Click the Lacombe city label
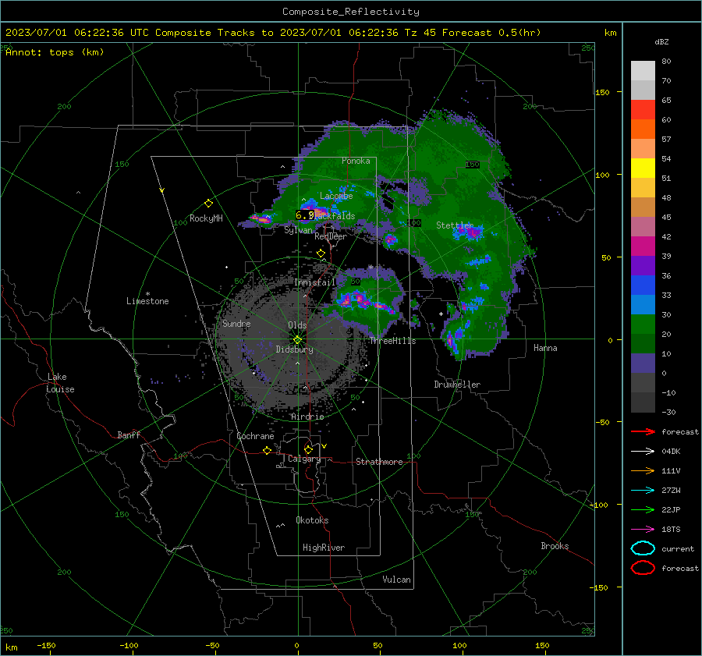Image resolution: width=702 pixels, height=656 pixels. tap(336, 196)
